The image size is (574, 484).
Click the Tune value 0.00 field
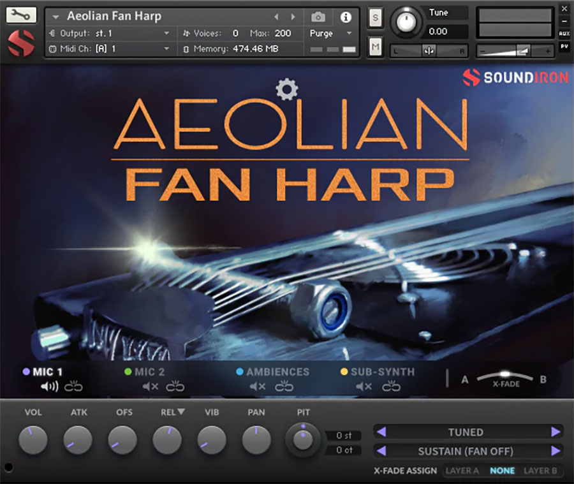pos(444,31)
